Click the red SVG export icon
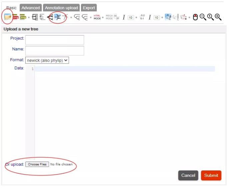The height and width of the screenshot is (188, 229). [x=15, y=17]
